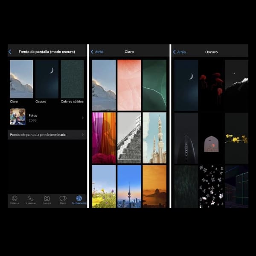
Task: Choose the dark green grass wallpaper
Action: tap(186, 187)
